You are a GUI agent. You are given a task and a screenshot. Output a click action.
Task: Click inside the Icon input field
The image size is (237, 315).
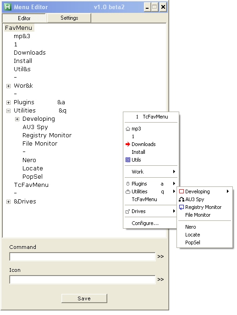click(83, 280)
